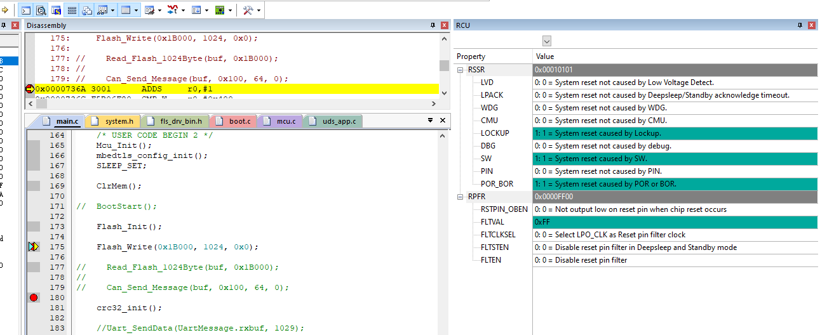Switch to the uds_app.c tab
820x335 pixels.
(x=333, y=121)
